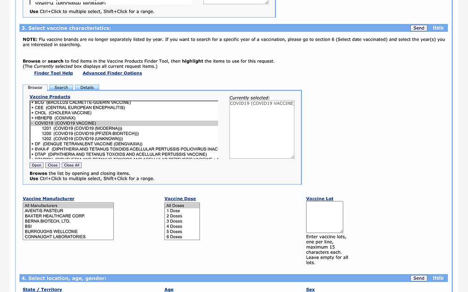468x292 pixels.
Task: Open the Vaccine Products heading link
Action: [50, 97]
